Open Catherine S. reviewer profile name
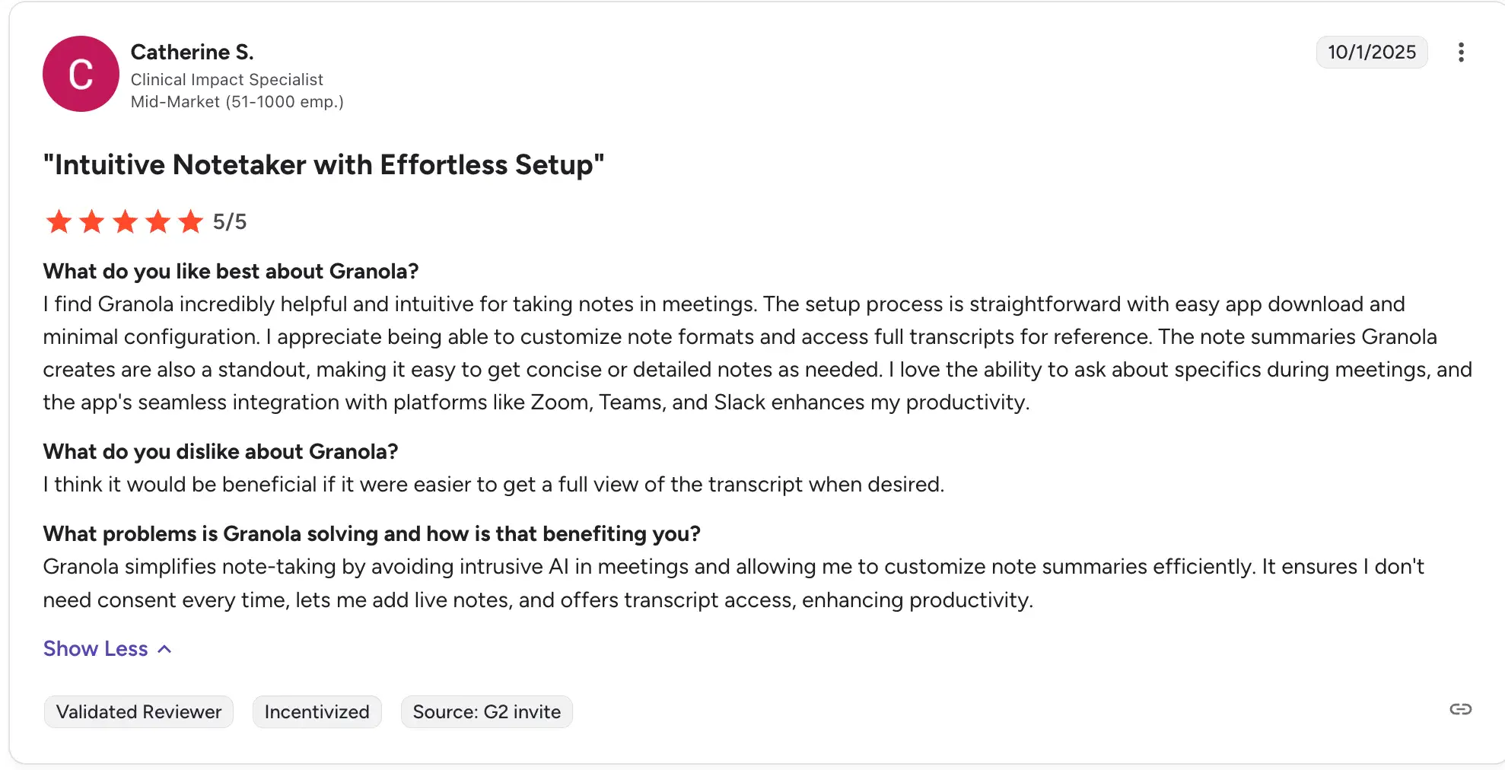Viewport: 1505px width, 770px height. (x=192, y=52)
